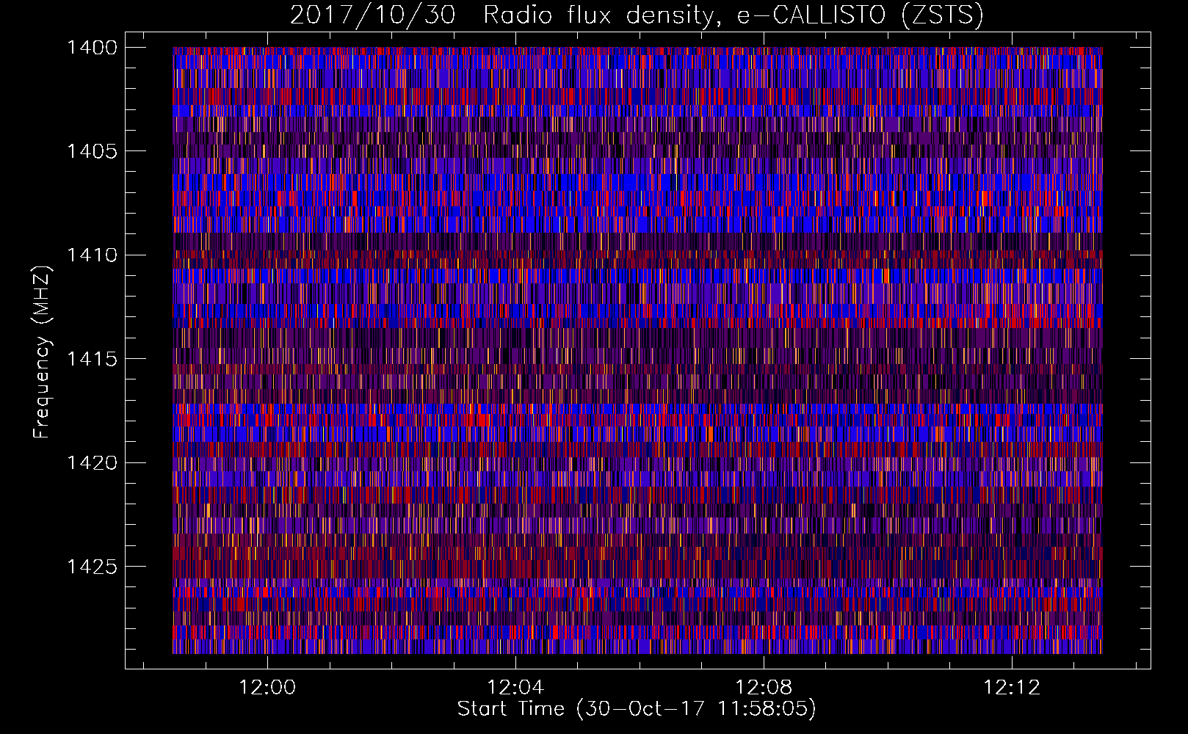Click the 12:08 time tick label
1188x734 pixels.
pos(764,688)
